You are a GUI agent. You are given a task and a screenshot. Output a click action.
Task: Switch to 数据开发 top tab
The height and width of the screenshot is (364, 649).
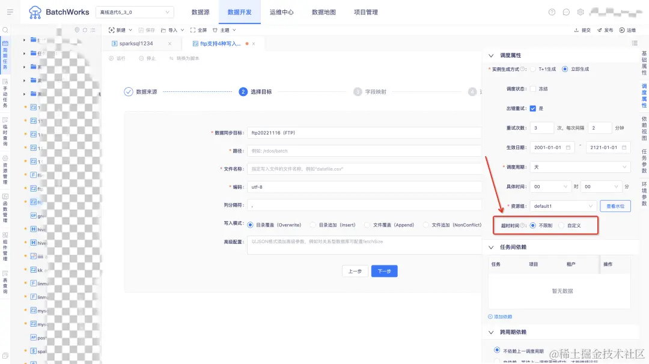[x=240, y=12]
